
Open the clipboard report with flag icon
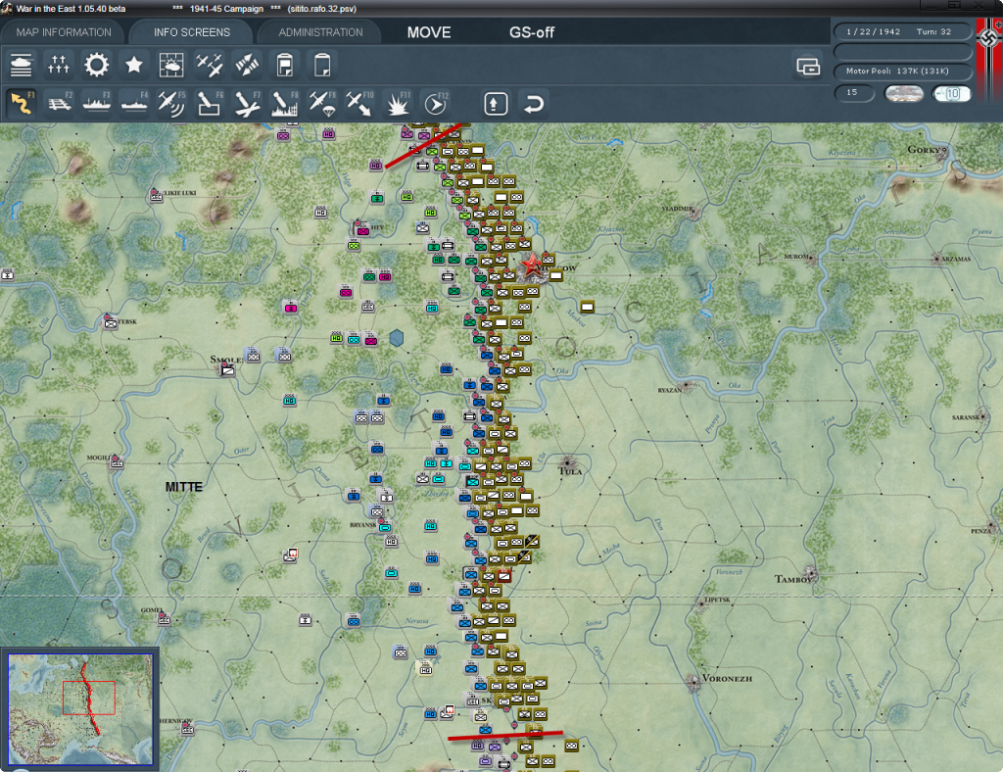[x=285, y=66]
